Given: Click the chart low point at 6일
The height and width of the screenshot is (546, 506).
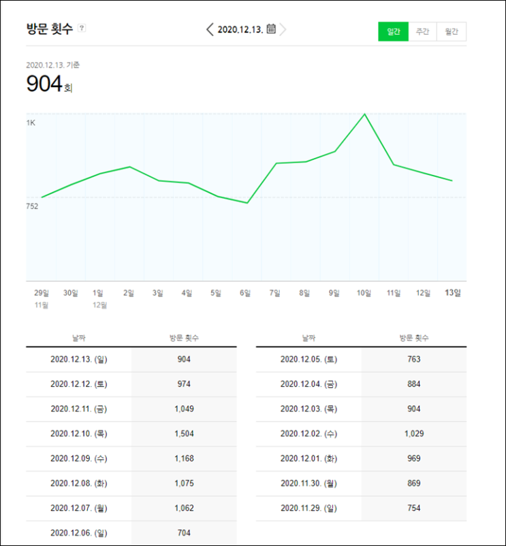Looking at the screenshot, I should [247, 203].
